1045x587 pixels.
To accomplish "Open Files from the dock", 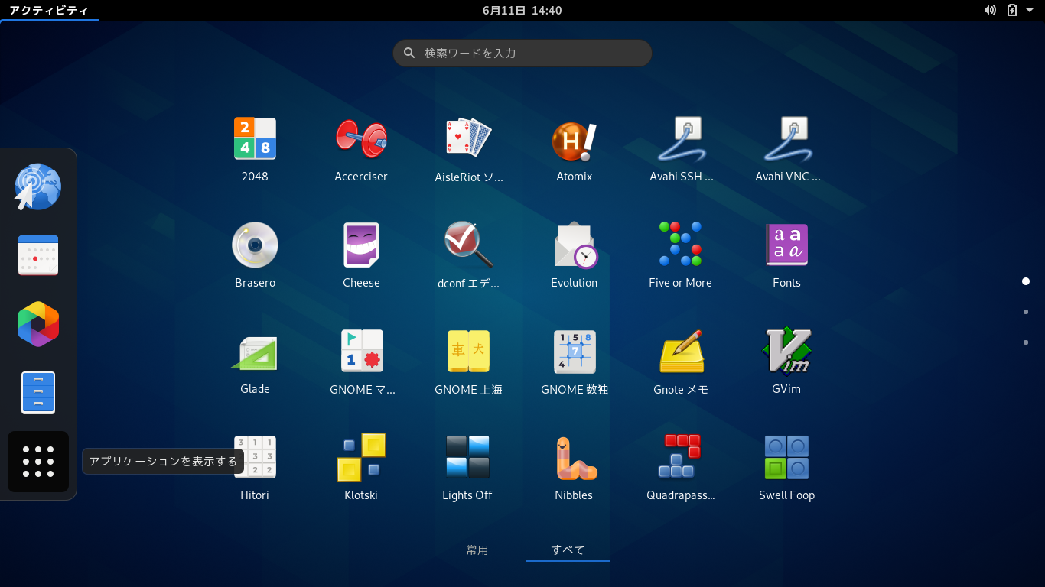I will (x=38, y=393).
